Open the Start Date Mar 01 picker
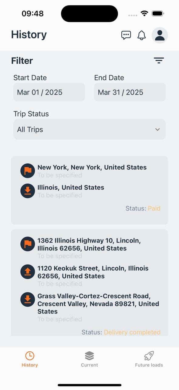The width and height of the screenshot is (179, 390). point(49,92)
